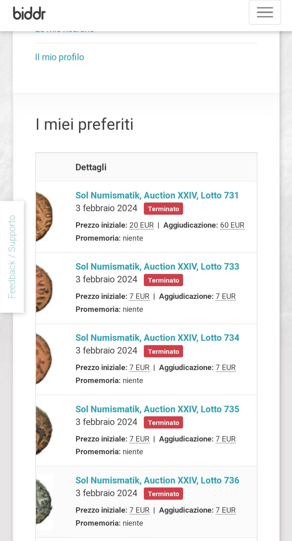Click the biddr logo
This screenshot has height=541, width=292.
click(29, 14)
